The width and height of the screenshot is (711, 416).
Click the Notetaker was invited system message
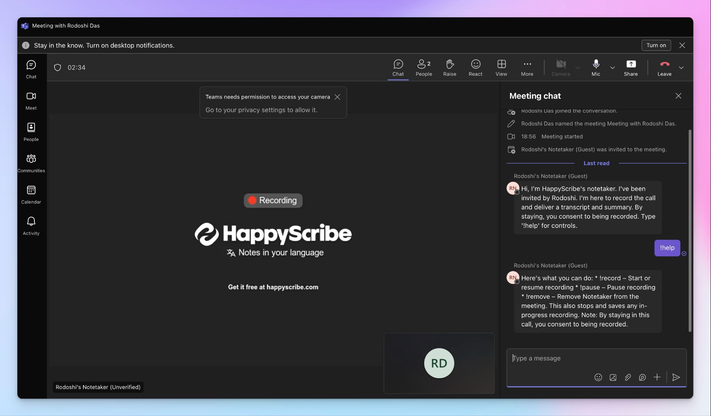coord(594,150)
